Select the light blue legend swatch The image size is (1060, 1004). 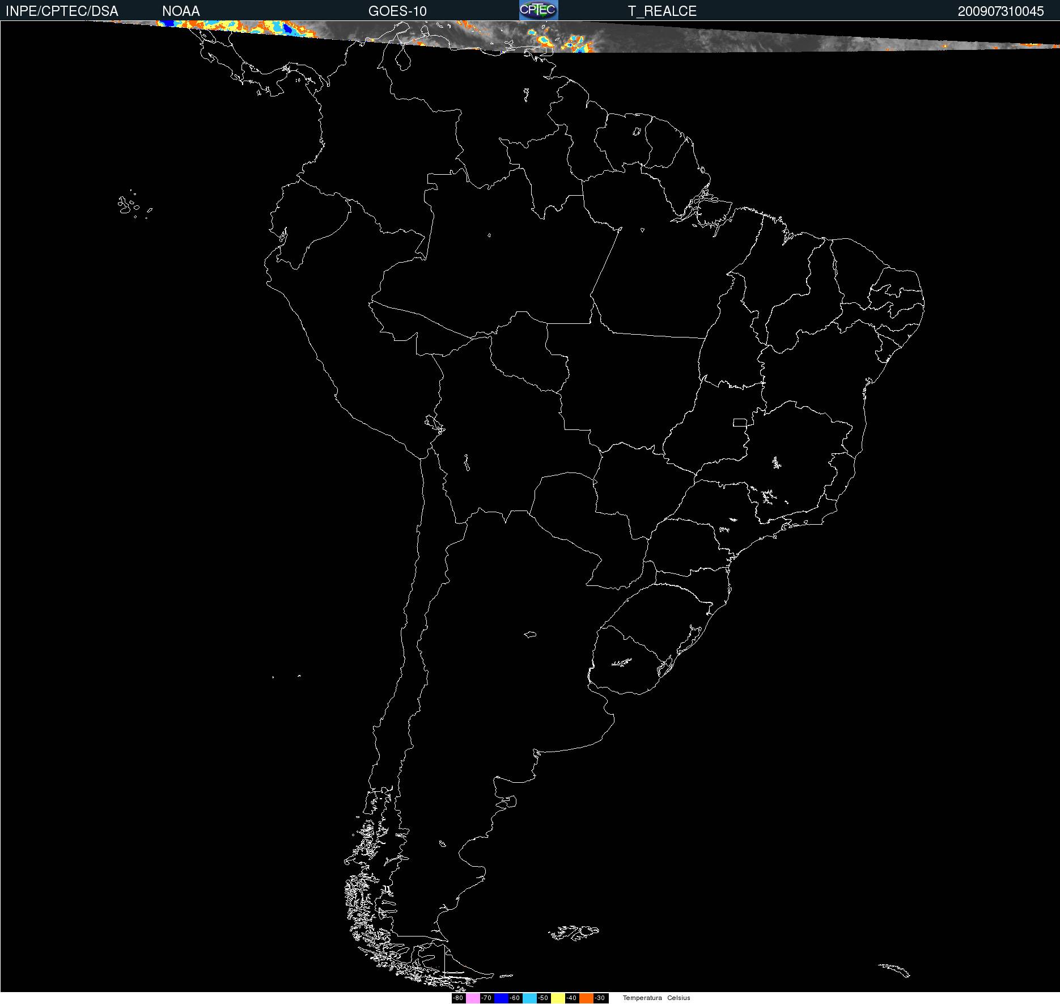click(x=529, y=998)
